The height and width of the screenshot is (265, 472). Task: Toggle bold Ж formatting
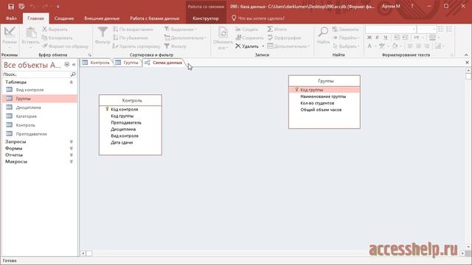point(369,38)
